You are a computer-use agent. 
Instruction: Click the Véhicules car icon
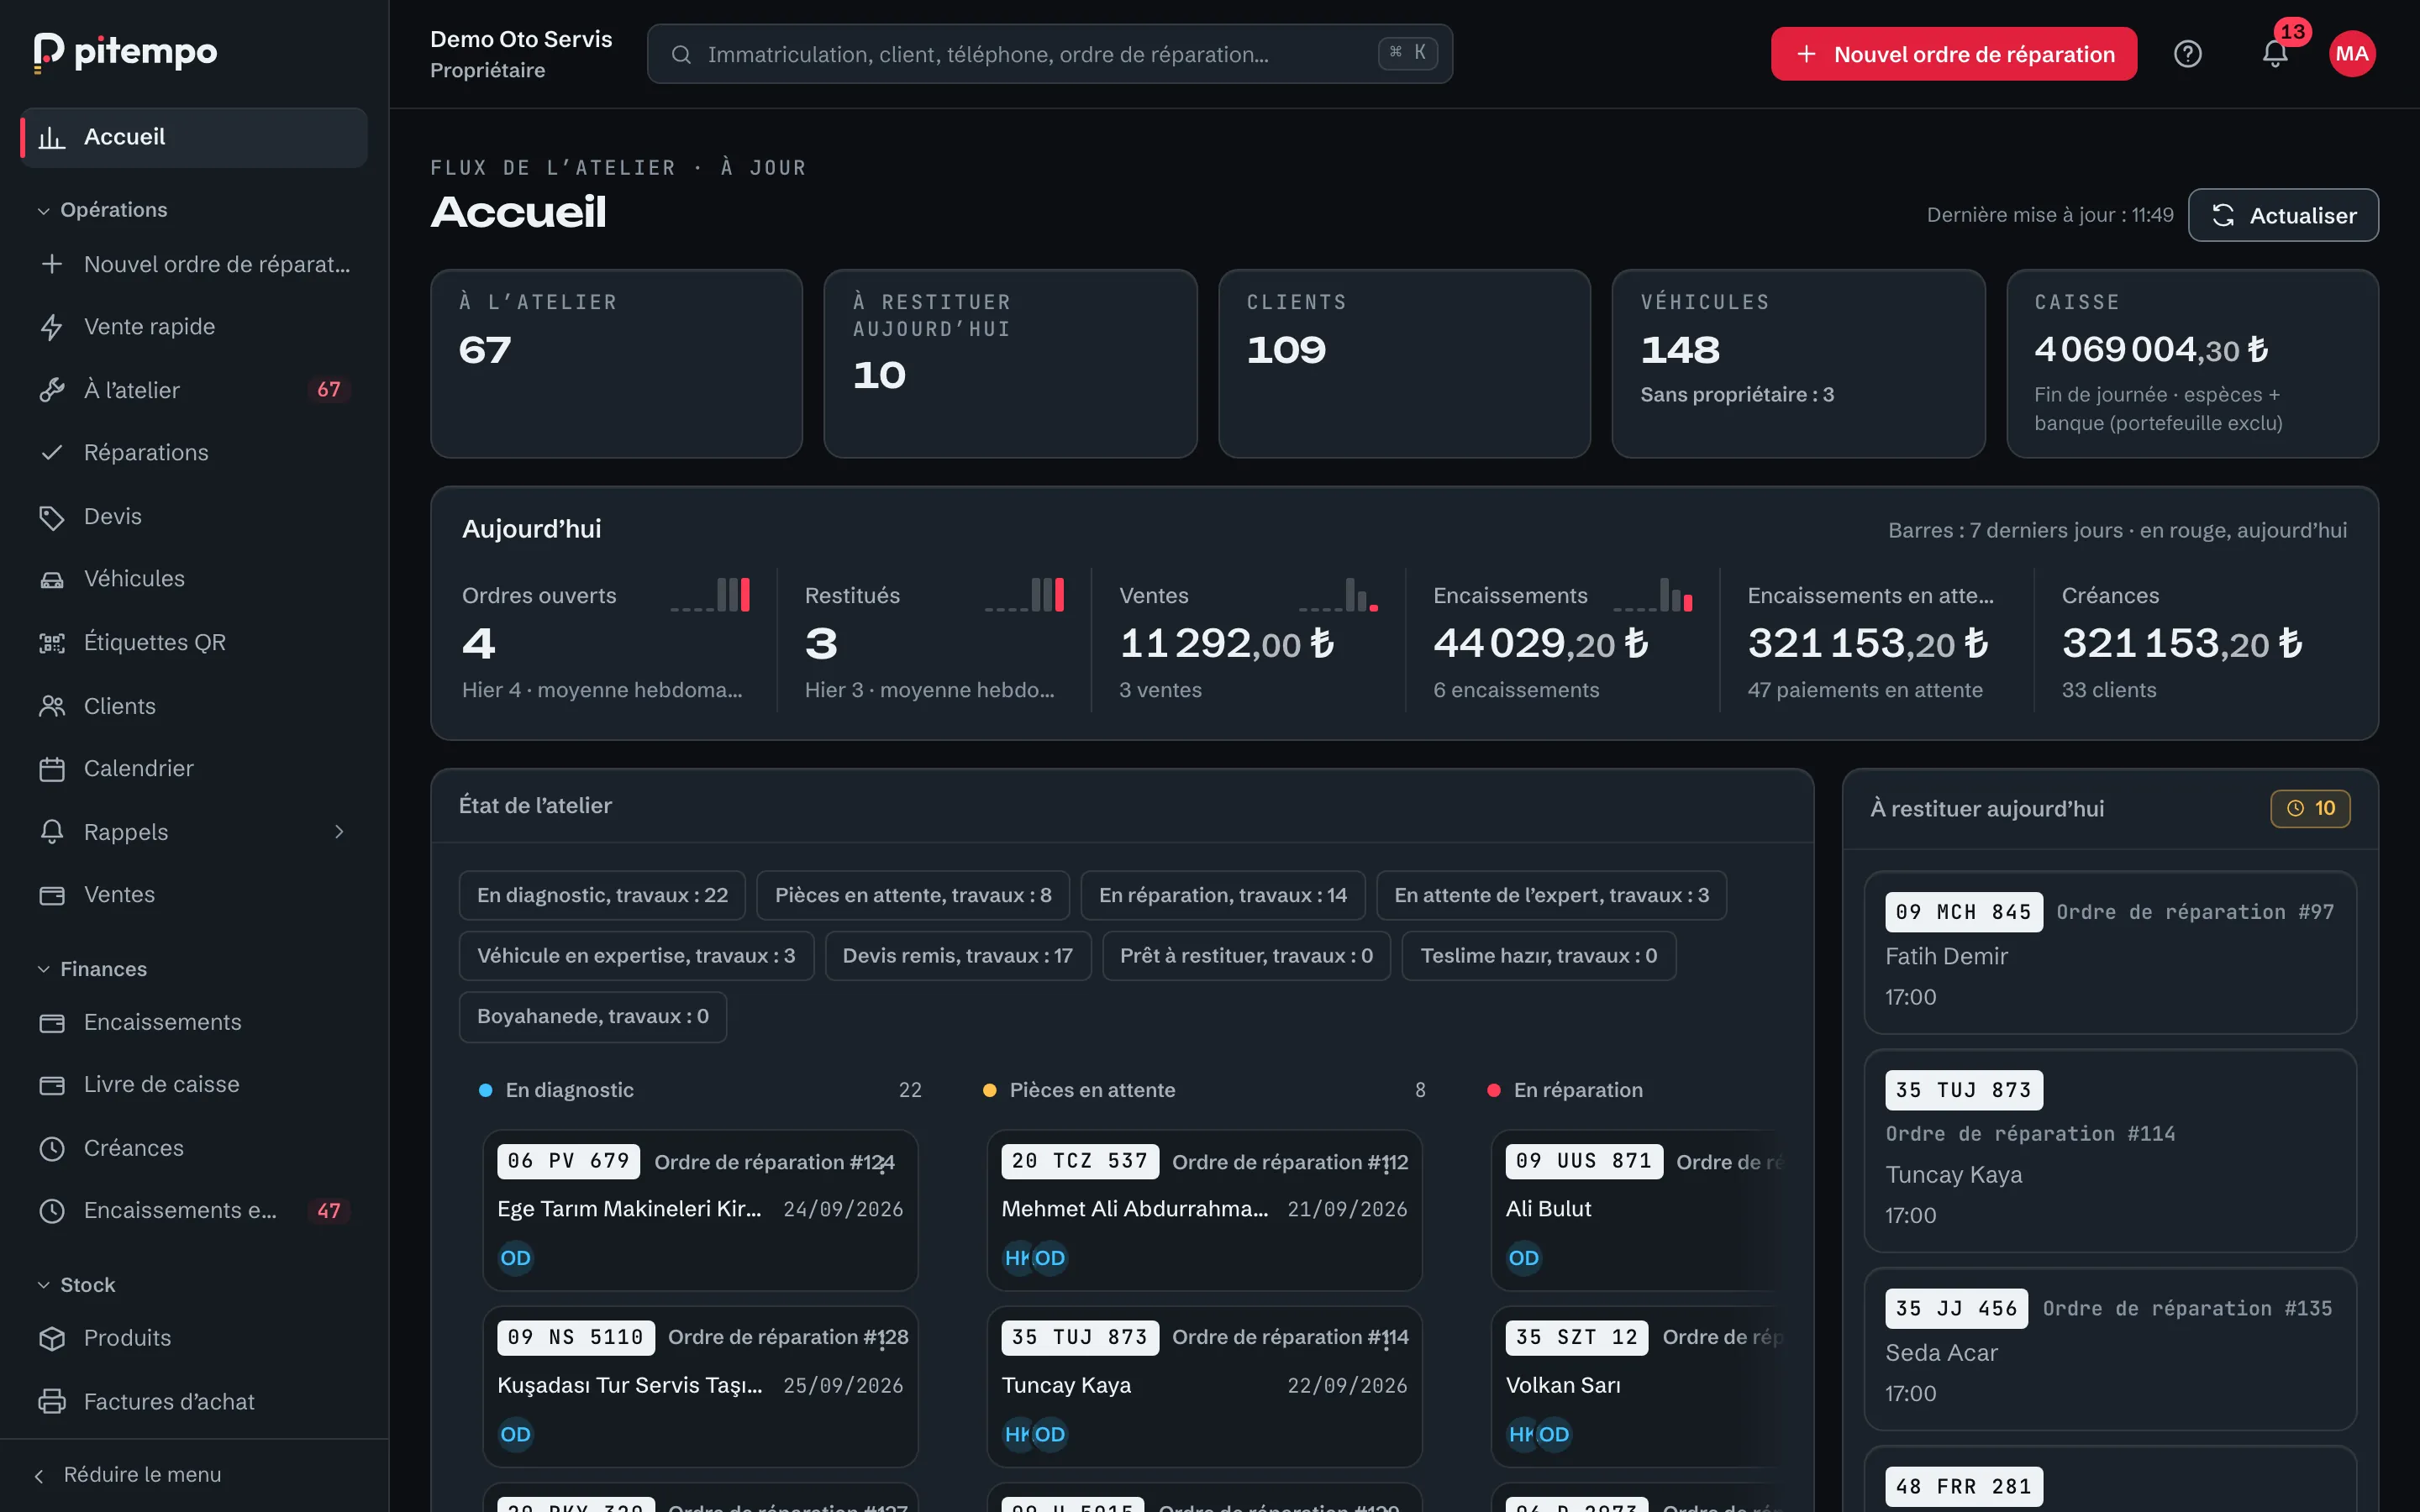pyautogui.click(x=52, y=579)
